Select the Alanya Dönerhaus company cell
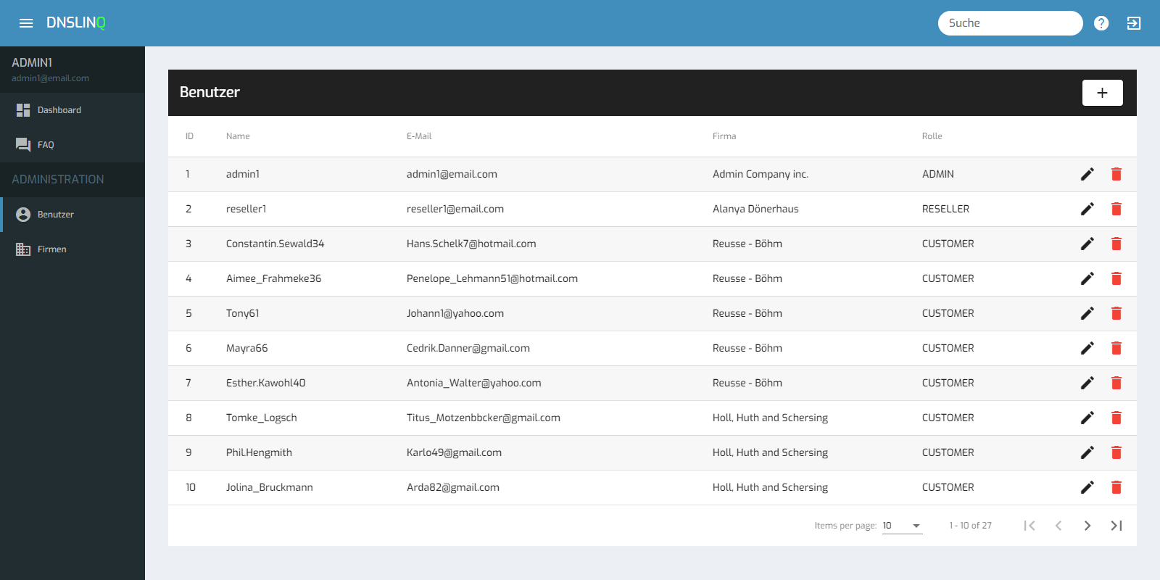The image size is (1160, 580). click(755, 209)
